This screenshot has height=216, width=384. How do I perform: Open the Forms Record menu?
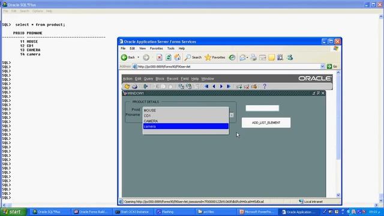coord(172,79)
